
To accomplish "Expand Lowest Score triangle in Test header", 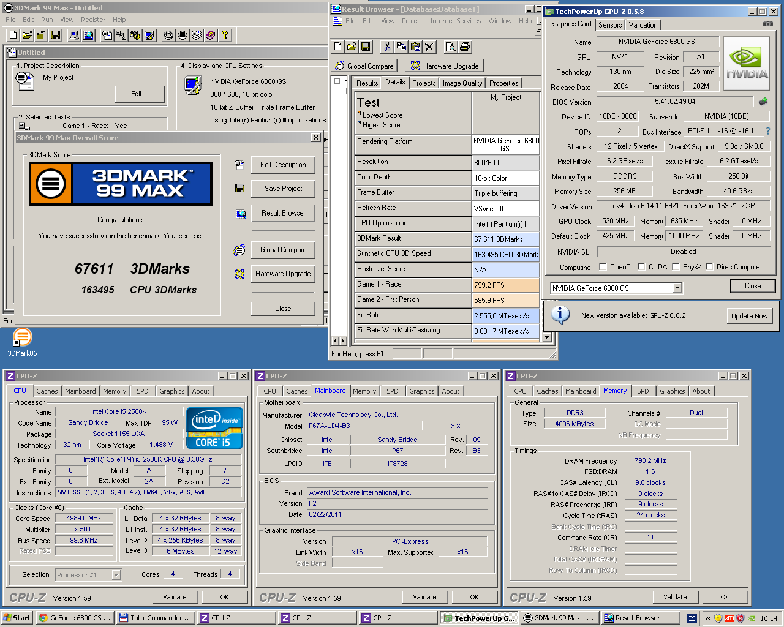I will coord(359,113).
